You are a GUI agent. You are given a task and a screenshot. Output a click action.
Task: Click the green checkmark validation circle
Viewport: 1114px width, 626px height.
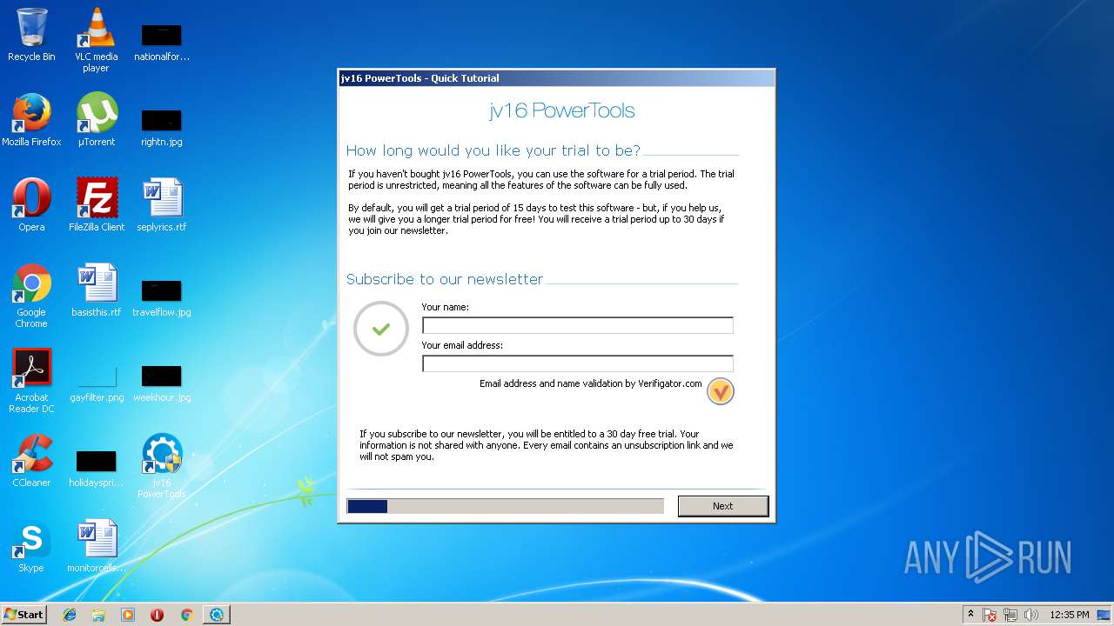click(380, 329)
